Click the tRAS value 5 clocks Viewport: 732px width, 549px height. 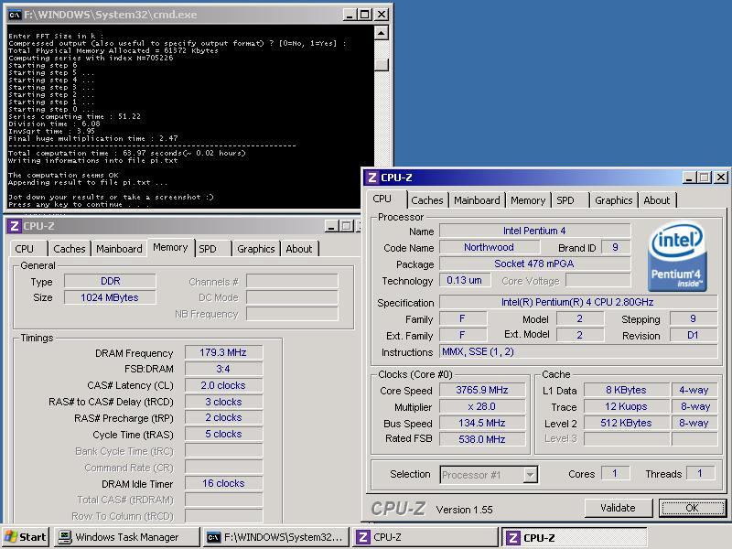(223, 434)
